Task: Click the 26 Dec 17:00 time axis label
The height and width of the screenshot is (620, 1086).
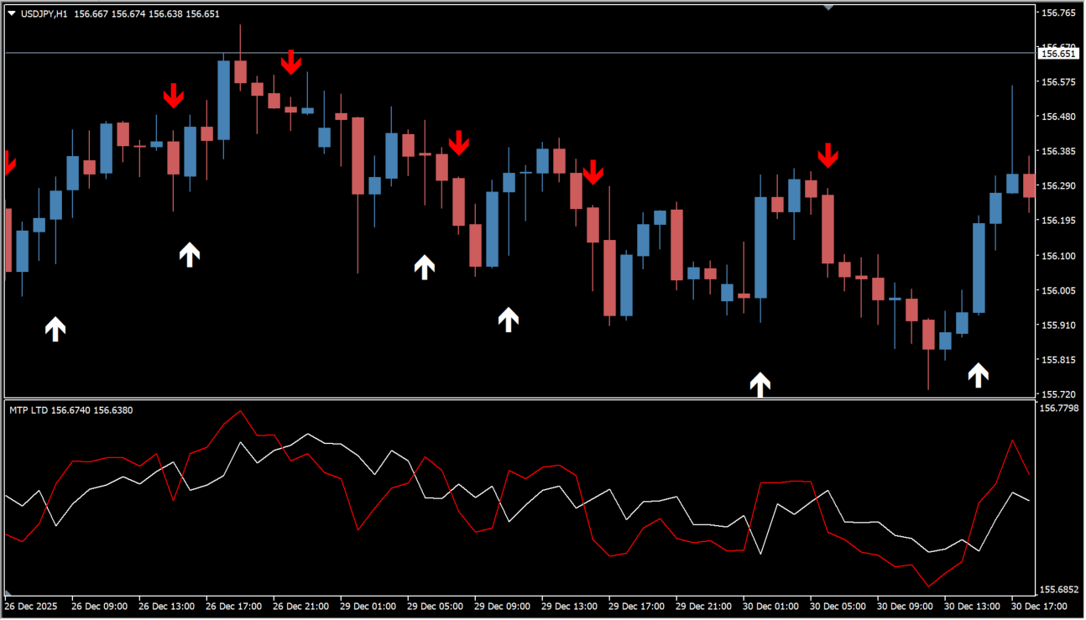Action: [x=233, y=606]
